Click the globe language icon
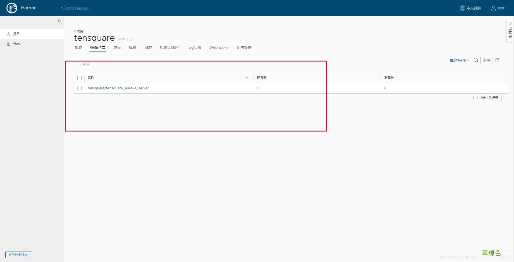514x262 pixels. [462, 8]
